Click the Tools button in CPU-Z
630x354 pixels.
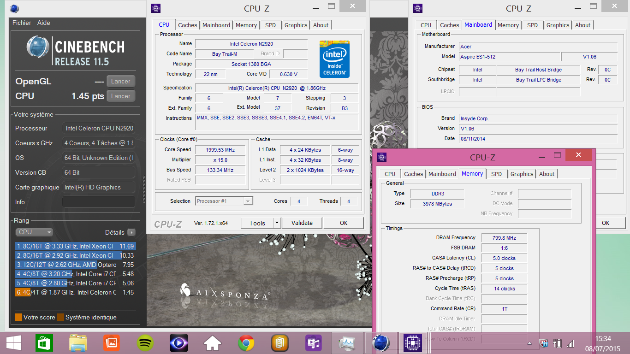pos(257,223)
